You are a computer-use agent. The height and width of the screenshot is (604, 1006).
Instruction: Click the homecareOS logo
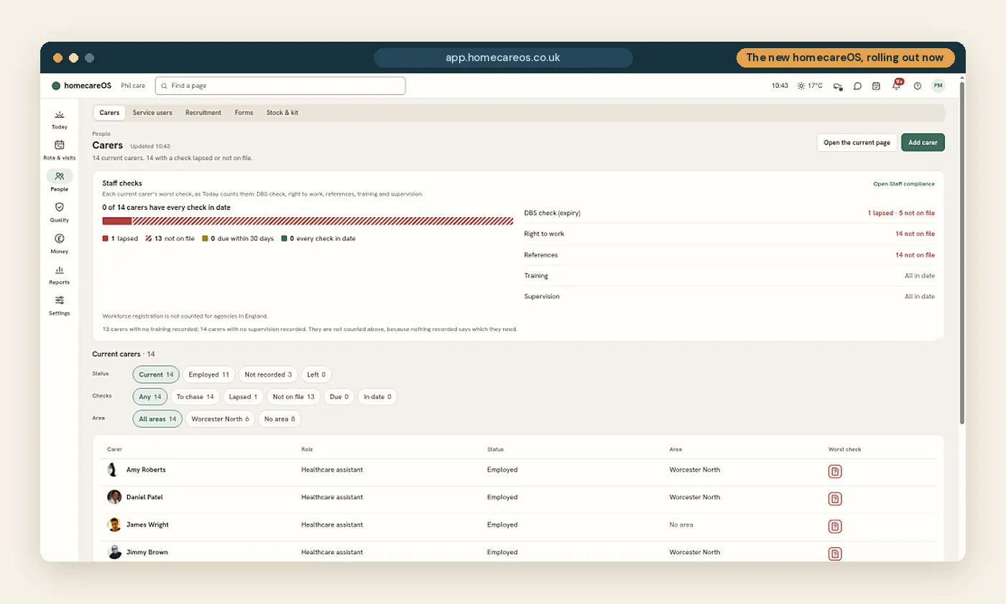pyautogui.click(x=81, y=86)
